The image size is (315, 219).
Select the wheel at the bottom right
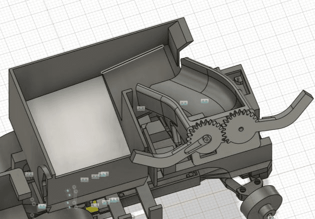261,203
